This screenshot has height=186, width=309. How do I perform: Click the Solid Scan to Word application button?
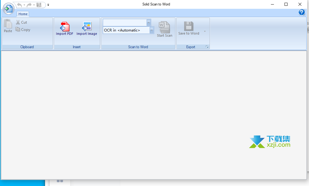tap(8, 8)
